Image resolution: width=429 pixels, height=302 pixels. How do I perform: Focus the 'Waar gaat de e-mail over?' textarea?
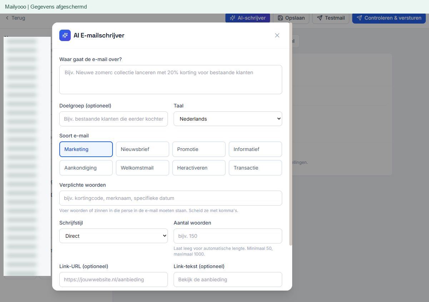[171, 80]
